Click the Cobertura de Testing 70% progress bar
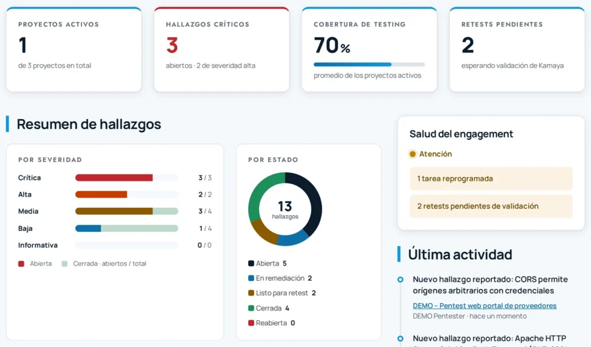The height and width of the screenshot is (347, 591). coord(369,65)
